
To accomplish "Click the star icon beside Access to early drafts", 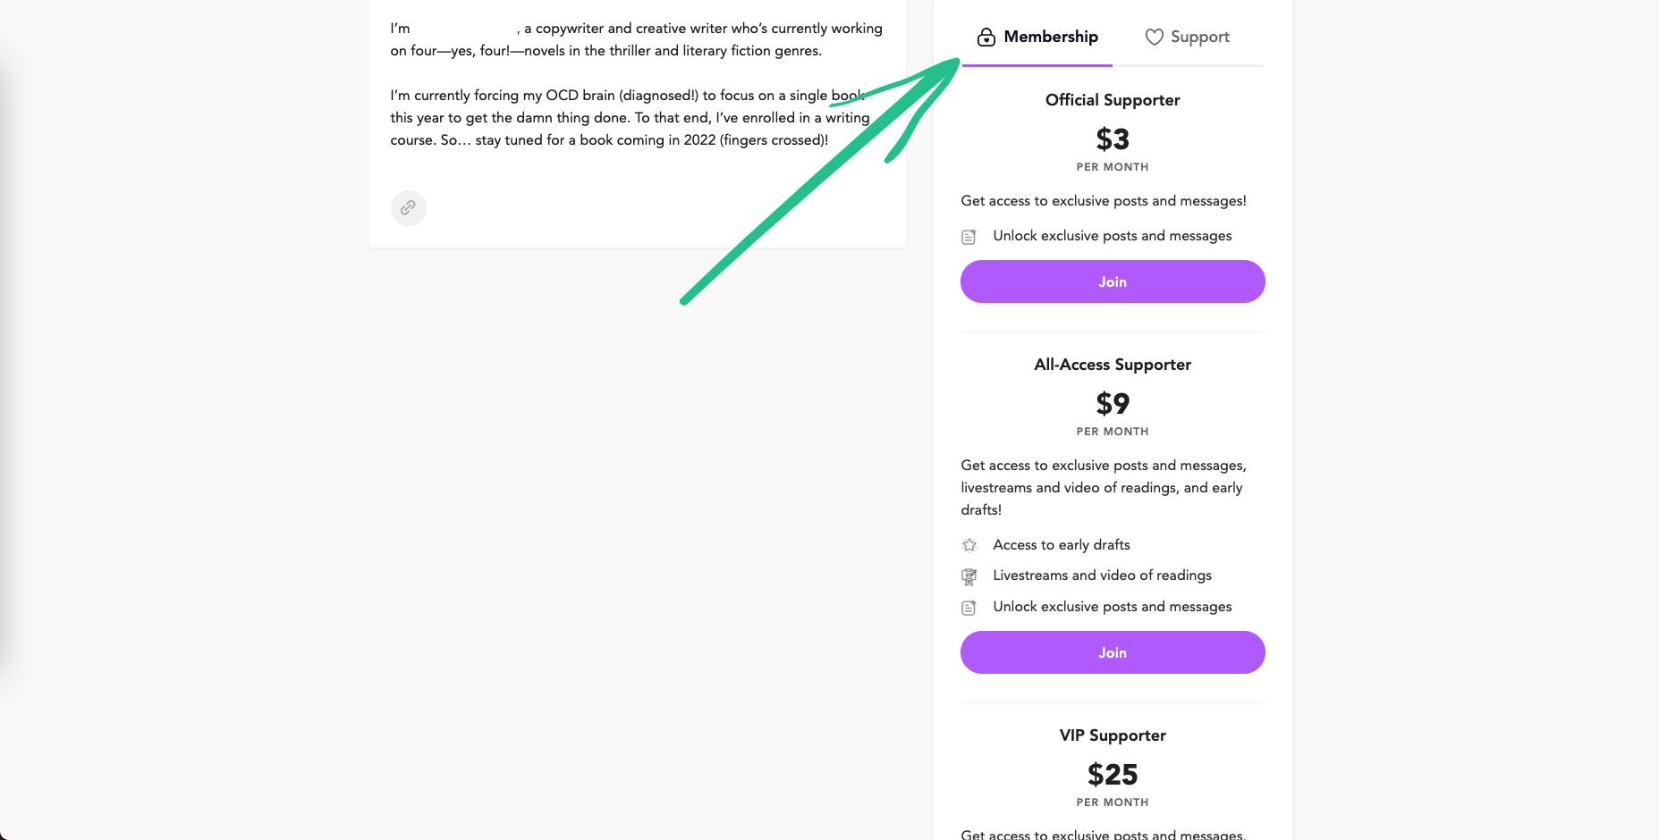I will tap(969, 545).
